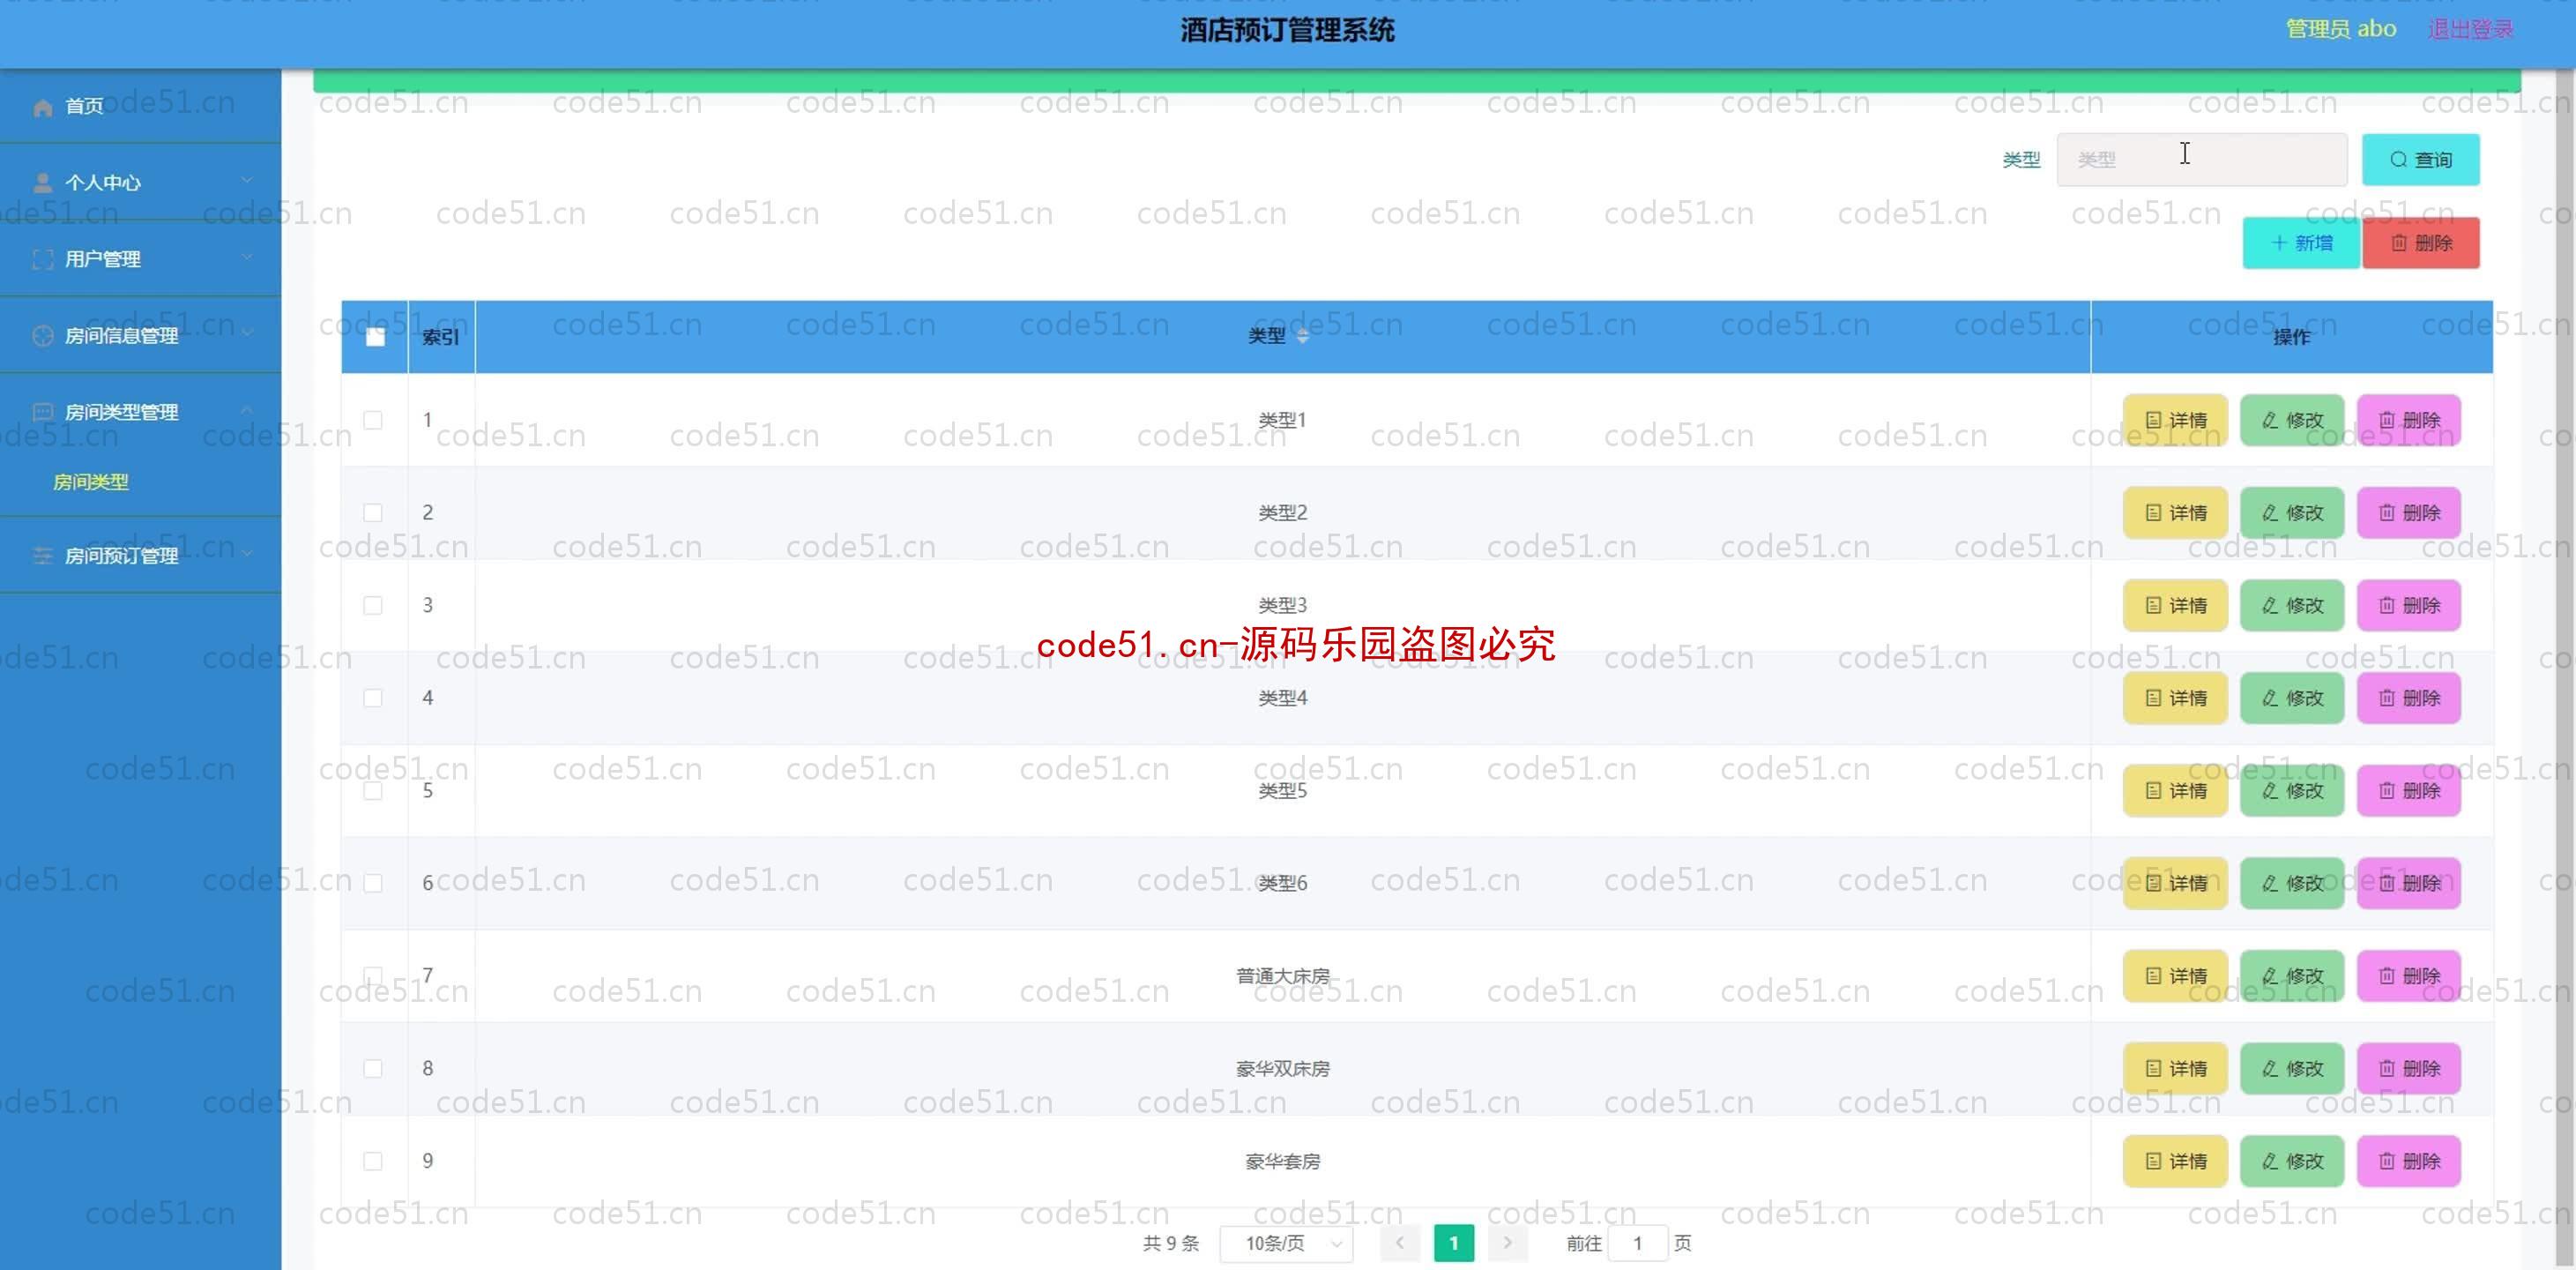Select 房间类型 submenu item
2576x1270 pixels.
(x=91, y=482)
